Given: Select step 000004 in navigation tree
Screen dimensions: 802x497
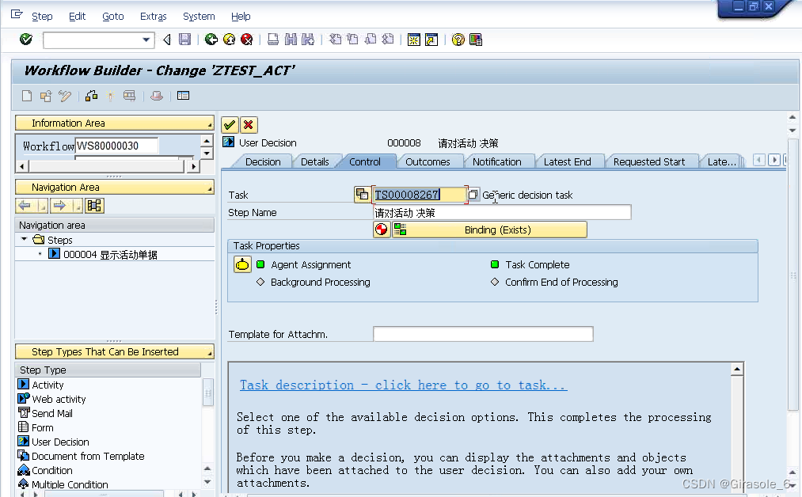Looking at the screenshot, I should click(110, 254).
